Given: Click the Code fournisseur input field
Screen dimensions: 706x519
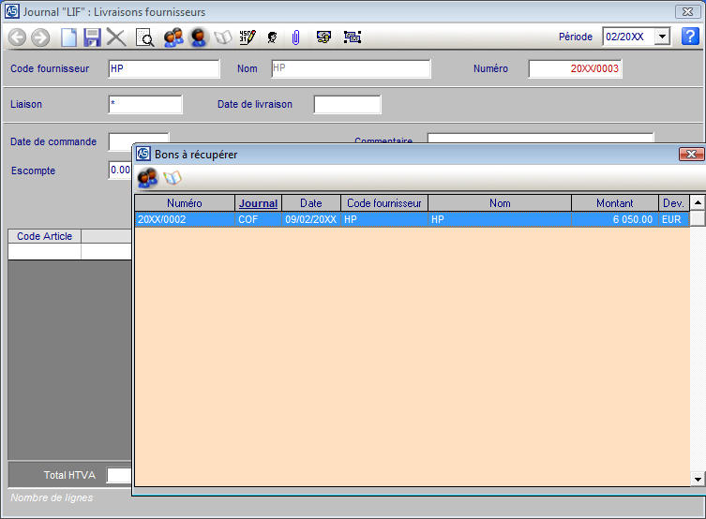Looking at the screenshot, I should [x=164, y=69].
